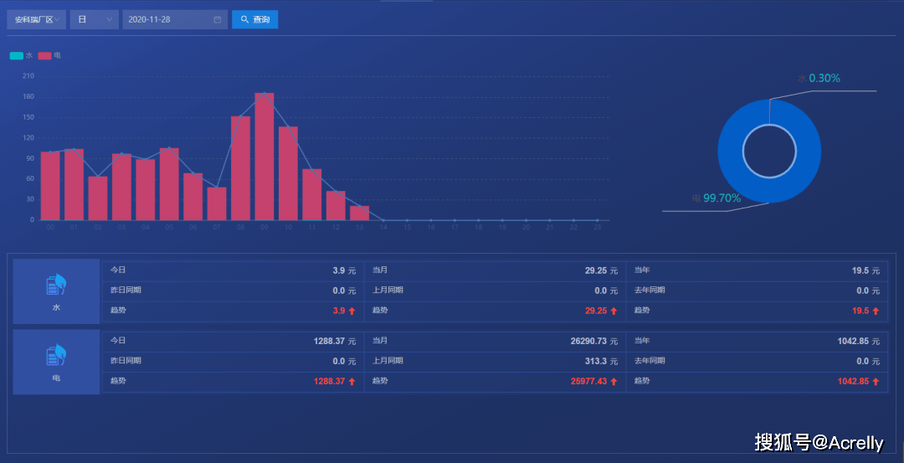Open the 安科瑞厂区 site dropdown

[36, 19]
